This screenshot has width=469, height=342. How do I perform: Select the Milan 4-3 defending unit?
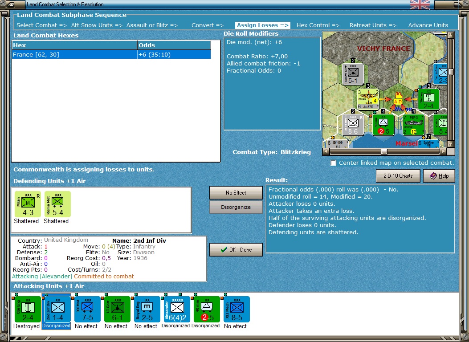(x=28, y=204)
